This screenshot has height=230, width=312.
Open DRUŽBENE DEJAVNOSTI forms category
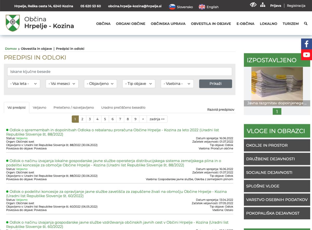(277, 159)
